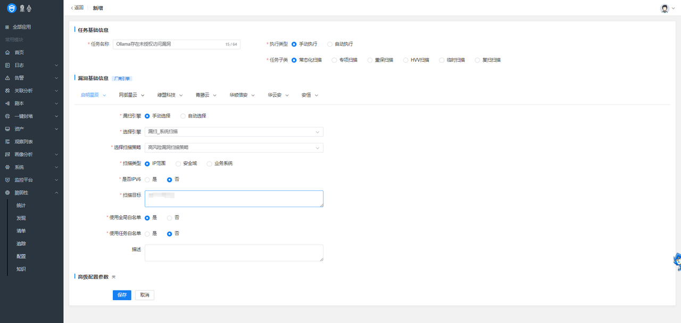Choose the HVV扫描 task subtype option
Viewport: 681px width, 323px height.
tap(406, 60)
